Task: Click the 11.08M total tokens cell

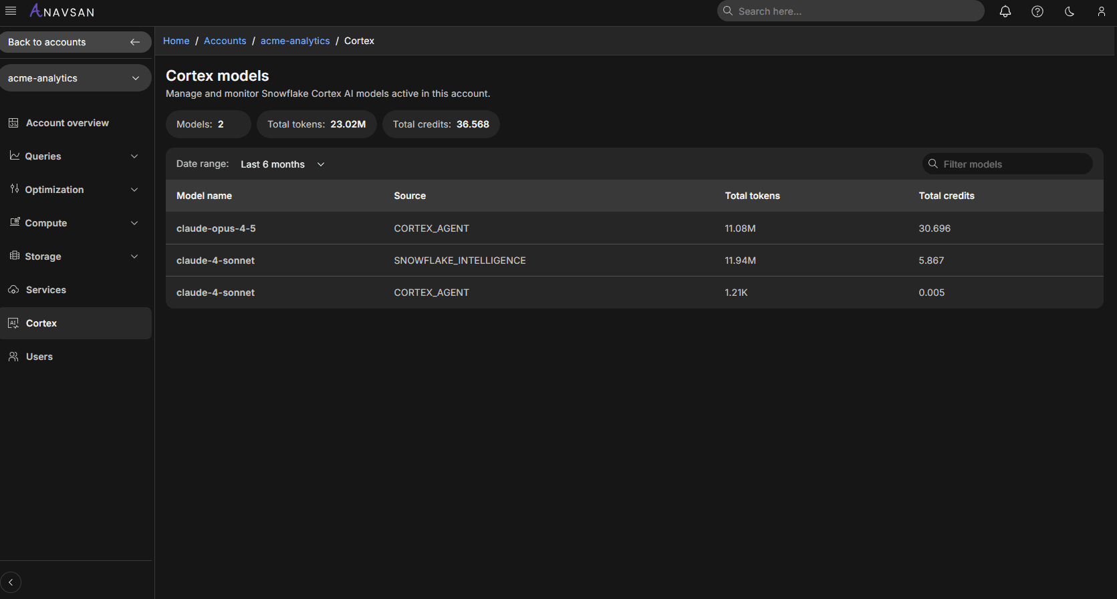Action: click(x=740, y=228)
